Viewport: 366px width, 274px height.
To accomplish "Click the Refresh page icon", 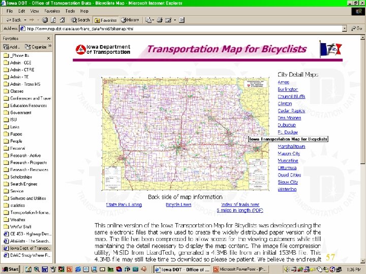I will pyautogui.click(x=53, y=20).
